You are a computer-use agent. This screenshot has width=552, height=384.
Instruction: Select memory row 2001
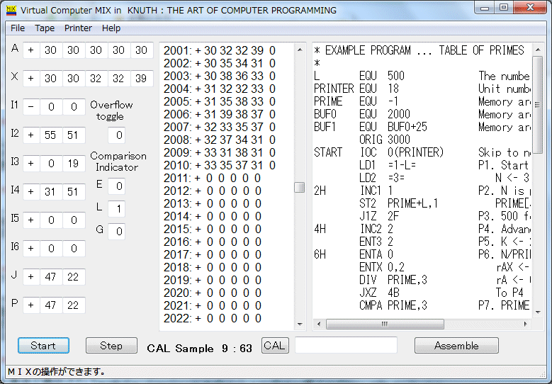point(220,51)
